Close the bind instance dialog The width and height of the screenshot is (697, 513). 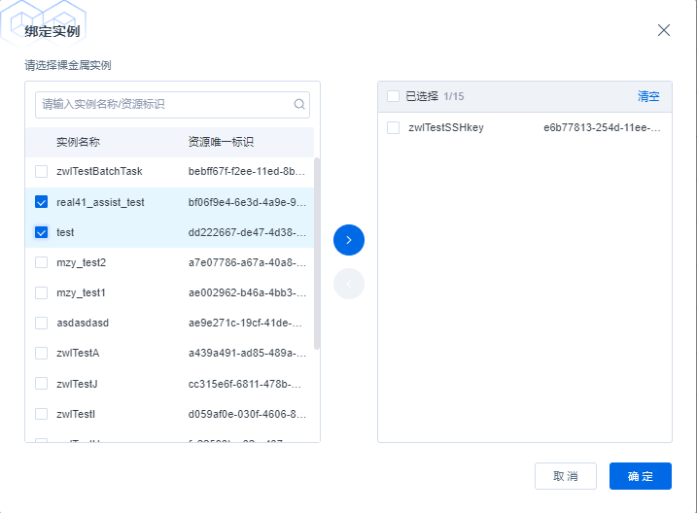(x=664, y=30)
